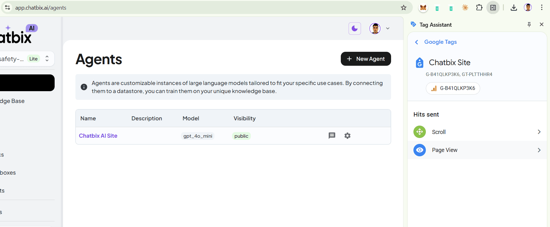The height and width of the screenshot is (227, 550).
Task: Expand the Page View hit details
Action: 539,150
